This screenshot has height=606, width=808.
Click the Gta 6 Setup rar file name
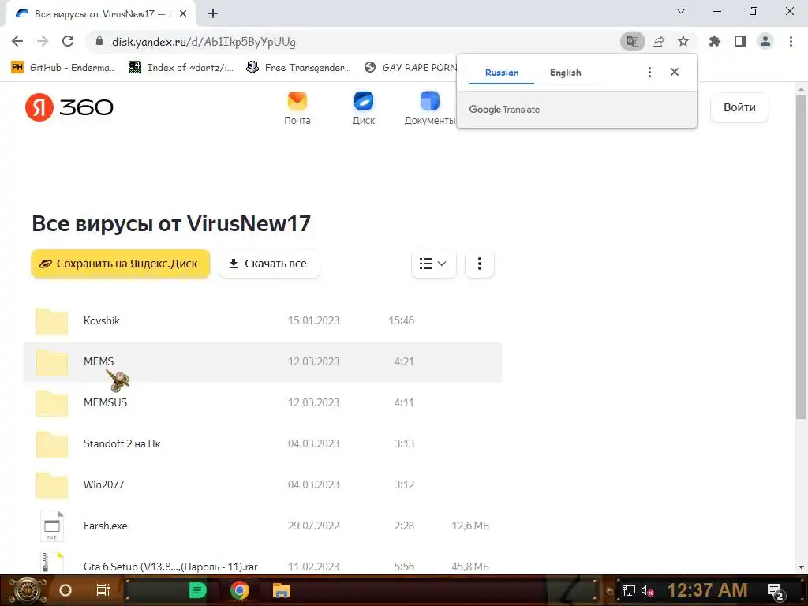point(170,567)
